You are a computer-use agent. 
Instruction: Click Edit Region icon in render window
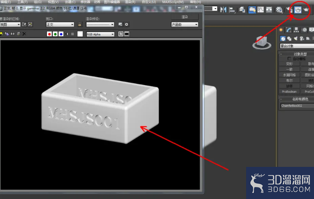[24, 24]
